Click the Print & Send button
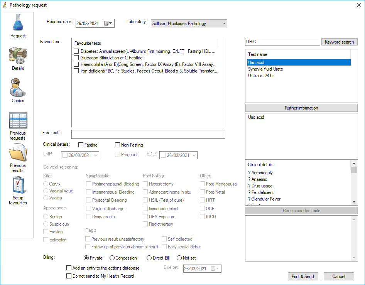 [303, 276]
